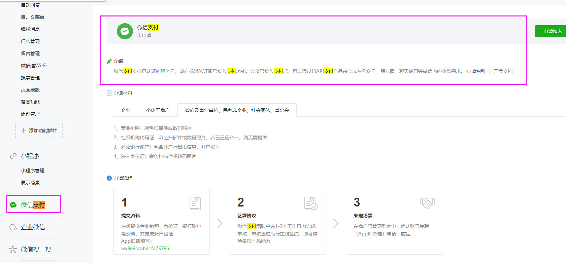Viewport: 566px width, 263px height.
Task: Click requirement line 法人身份证
Action: (x=155, y=156)
